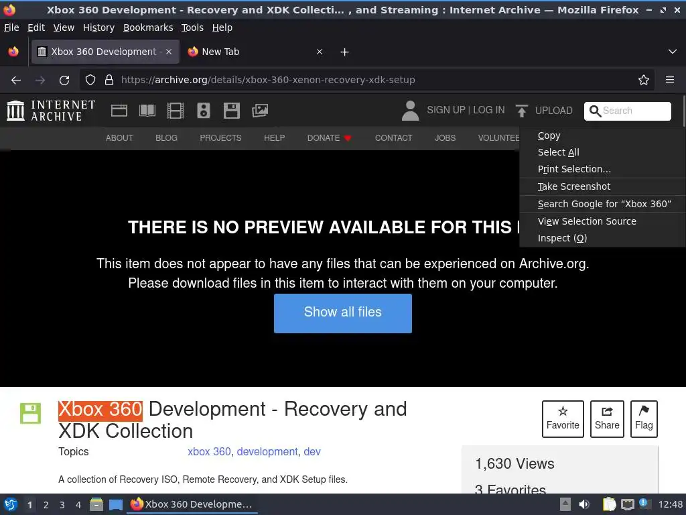Image resolution: width=686 pixels, height=515 pixels.
Task: Switch to the New Tab tab
Action: (256, 52)
